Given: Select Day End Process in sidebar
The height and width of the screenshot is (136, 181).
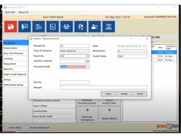Looking at the screenshot, I should tap(16, 53).
